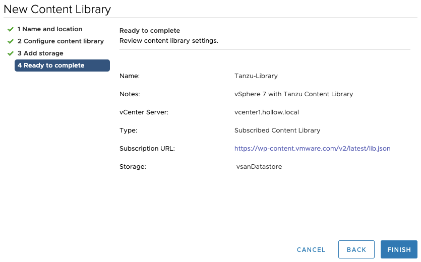The height and width of the screenshot is (262, 421).
Task: Click the bold Ready to complete page heading
Action: 150,31
